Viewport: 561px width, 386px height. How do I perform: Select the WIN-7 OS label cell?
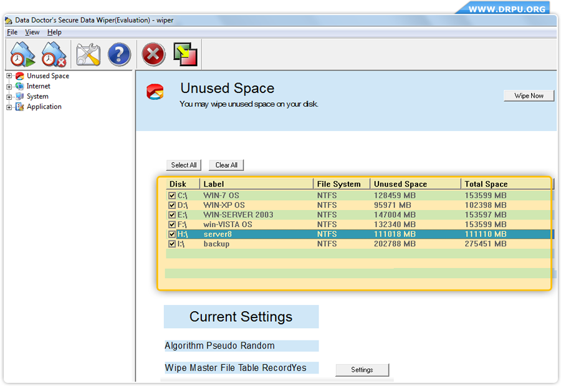tap(221, 196)
